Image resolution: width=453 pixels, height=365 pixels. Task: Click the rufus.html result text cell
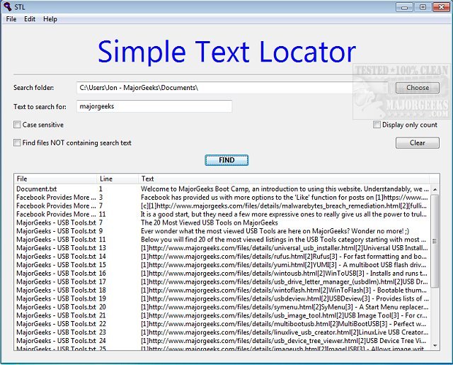tap(283, 257)
